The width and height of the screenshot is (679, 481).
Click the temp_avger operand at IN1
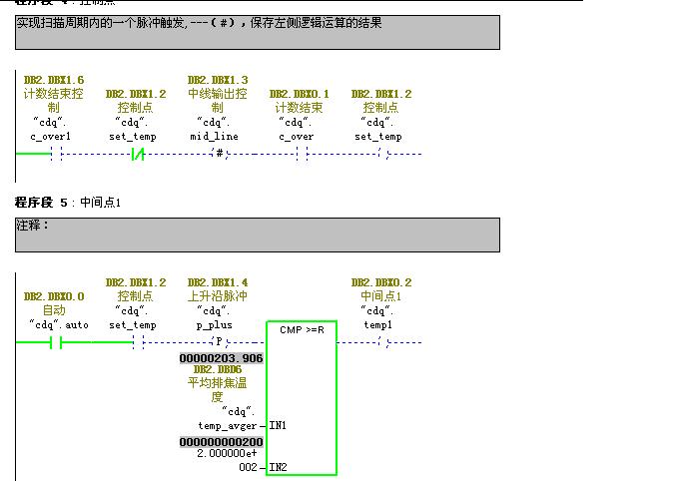[228, 426]
